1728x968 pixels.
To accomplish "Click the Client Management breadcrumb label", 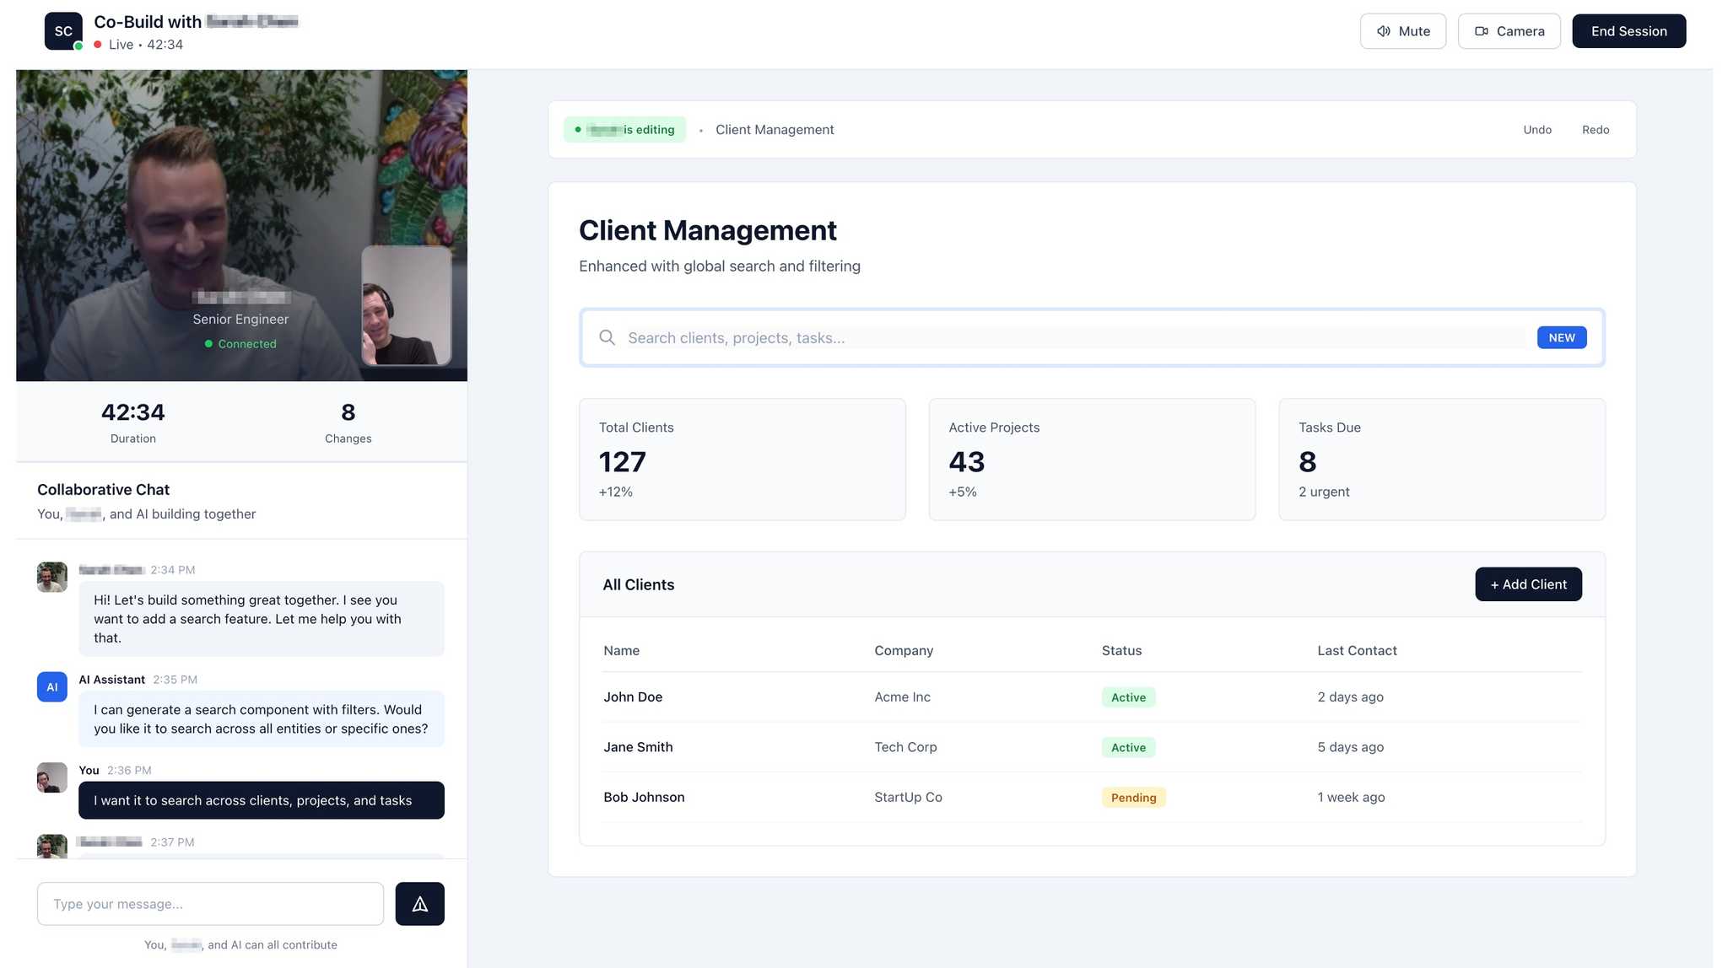I will [x=774, y=130].
